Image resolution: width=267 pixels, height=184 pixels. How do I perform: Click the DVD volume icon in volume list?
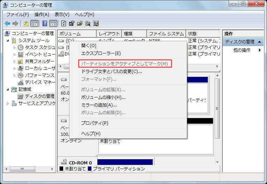[61, 54]
